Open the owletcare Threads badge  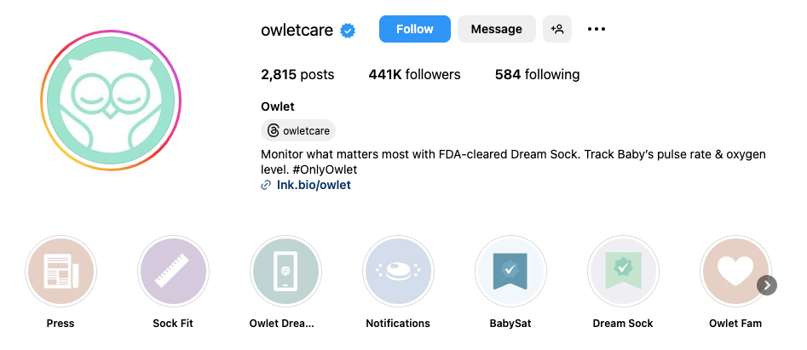click(298, 131)
